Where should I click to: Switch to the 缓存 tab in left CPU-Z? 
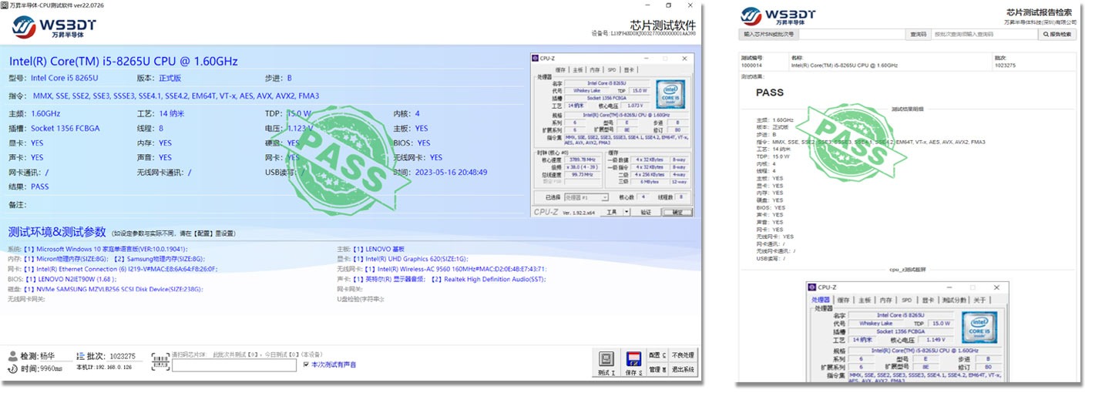point(559,69)
